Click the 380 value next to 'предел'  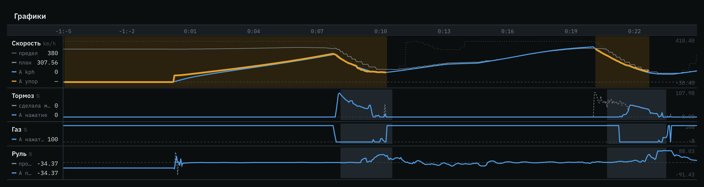pos(53,53)
